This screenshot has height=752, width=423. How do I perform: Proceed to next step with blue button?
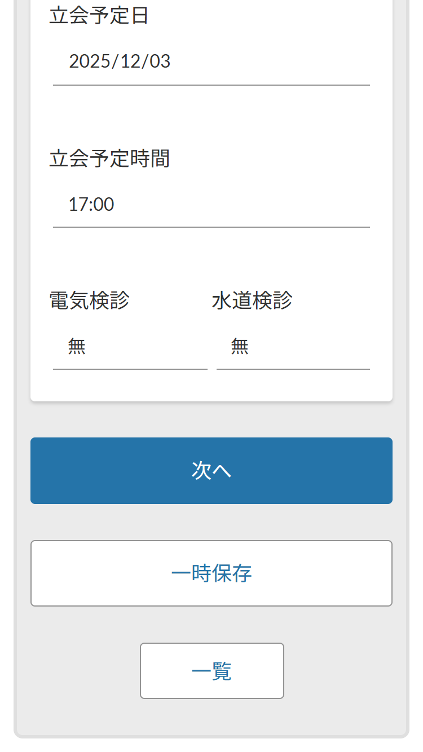click(x=211, y=471)
